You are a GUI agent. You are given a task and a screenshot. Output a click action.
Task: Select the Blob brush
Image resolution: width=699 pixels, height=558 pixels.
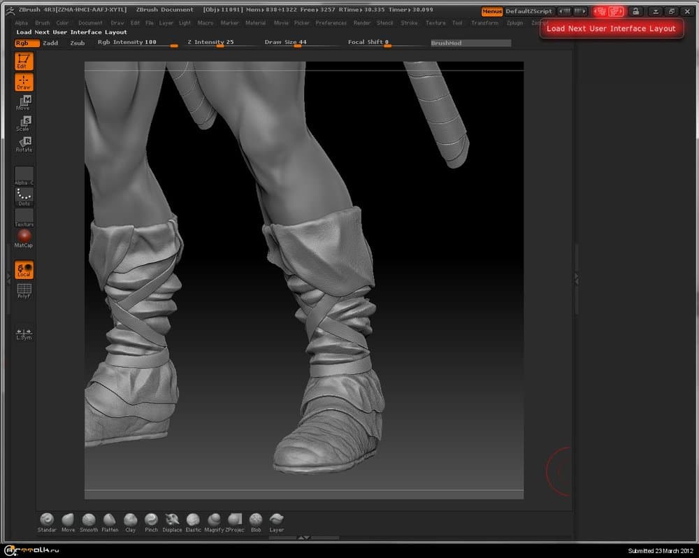256,522
